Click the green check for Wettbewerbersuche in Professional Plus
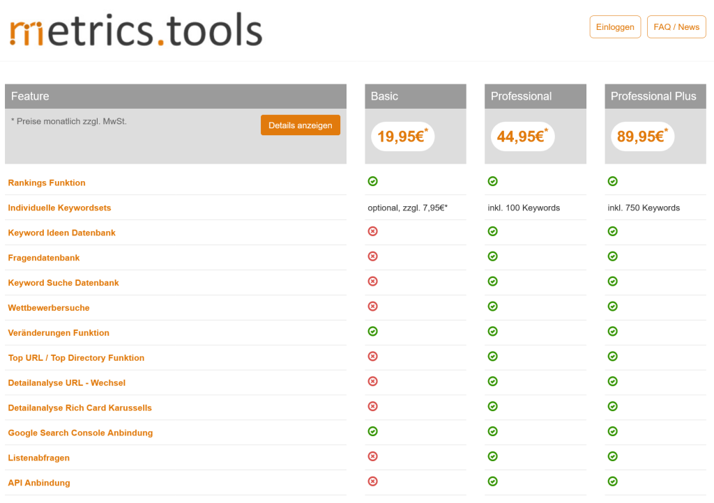 coord(612,307)
